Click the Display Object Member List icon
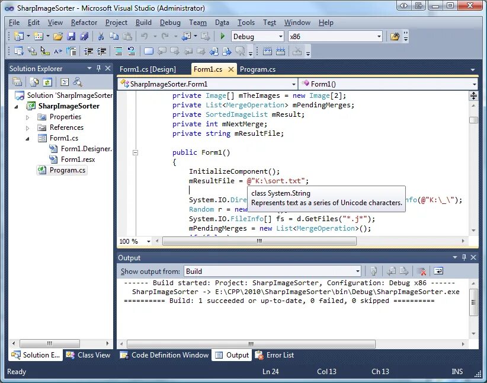The height and width of the screenshot is (383, 487). [x=19, y=51]
